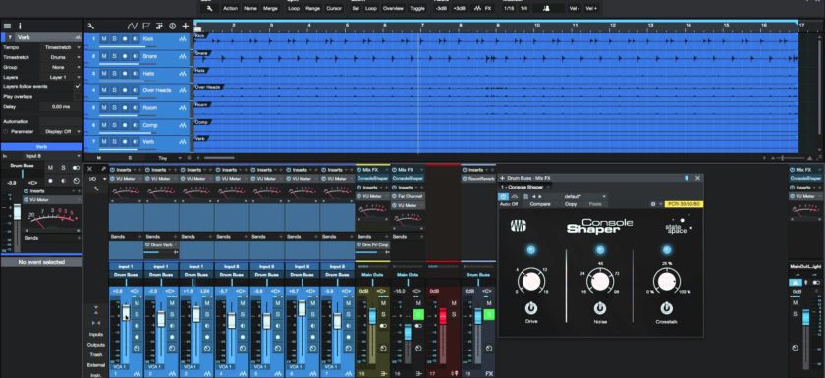Adjust the Drive knob in Console Shaper
825x378 pixels.
click(530, 281)
